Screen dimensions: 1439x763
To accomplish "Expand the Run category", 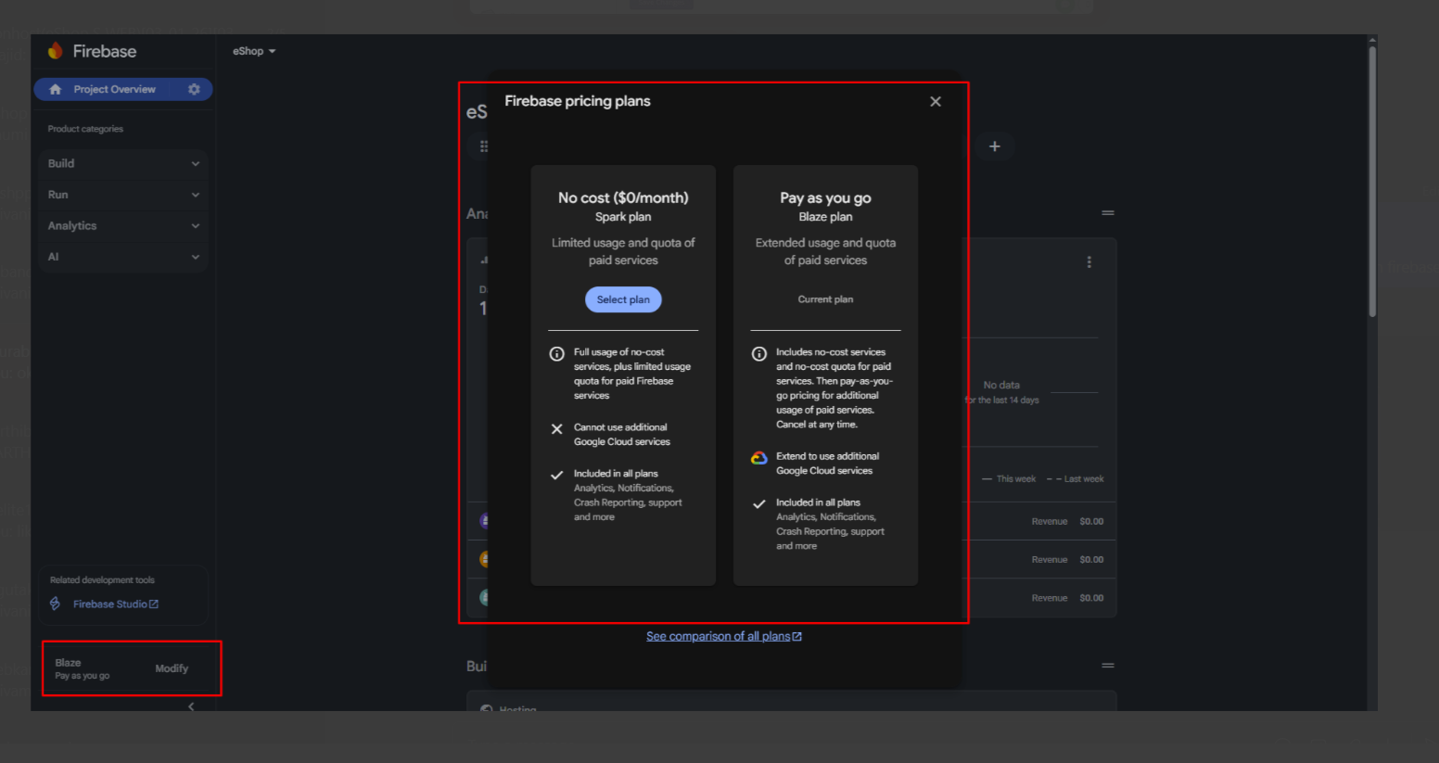I will point(123,195).
